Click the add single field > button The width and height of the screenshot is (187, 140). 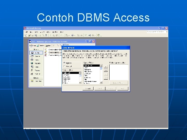(106, 67)
